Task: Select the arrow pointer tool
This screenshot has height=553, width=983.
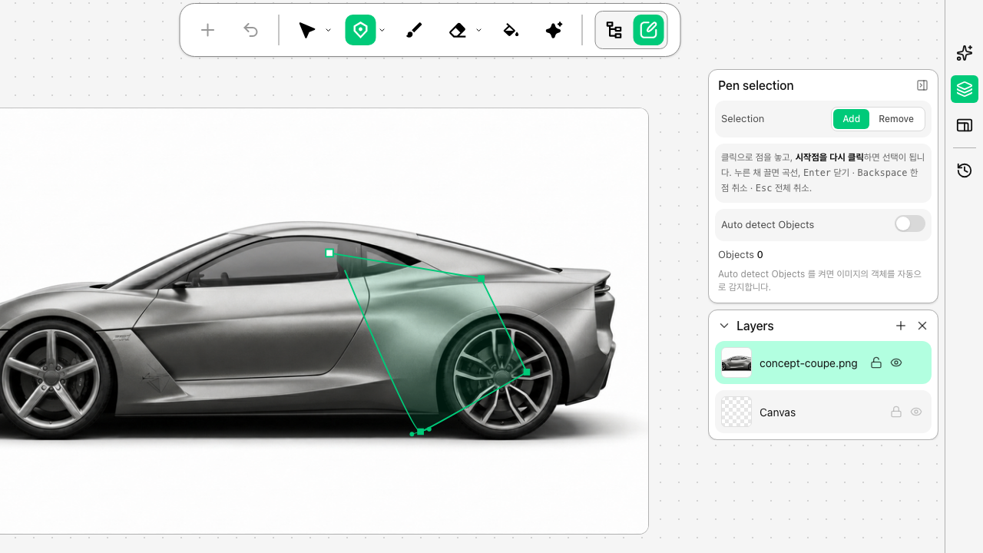Action: [x=307, y=30]
